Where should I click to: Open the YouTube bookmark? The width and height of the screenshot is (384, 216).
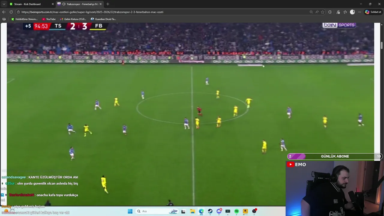pyautogui.click(x=49, y=19)
